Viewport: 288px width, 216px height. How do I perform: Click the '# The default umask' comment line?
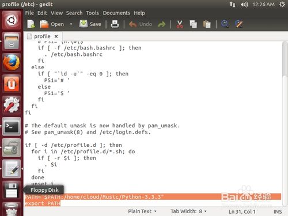click(x=103, y=126)
